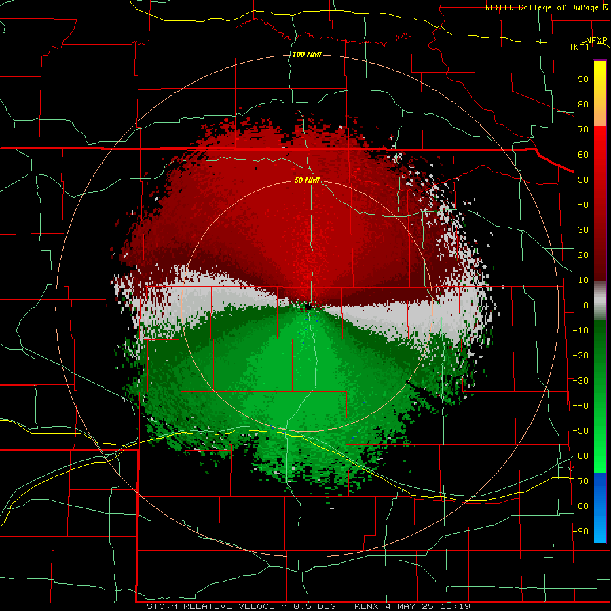Click the "NEXLAB-College of DuPage" header text
This screenshot has width=611, height=611.
542,7
